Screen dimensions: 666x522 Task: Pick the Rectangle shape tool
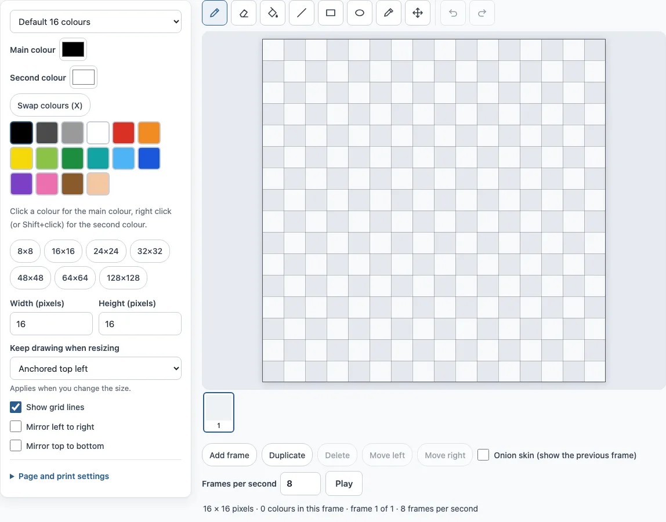pos(331,13)
